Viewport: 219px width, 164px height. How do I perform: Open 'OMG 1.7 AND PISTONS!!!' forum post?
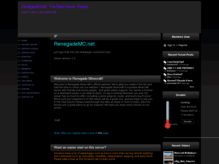point(180,68)
